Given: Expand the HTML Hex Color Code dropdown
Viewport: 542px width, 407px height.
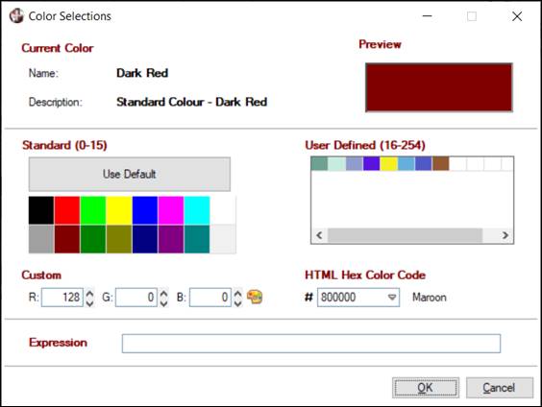Looking at the screenshot, I should [x=392, y=298].
